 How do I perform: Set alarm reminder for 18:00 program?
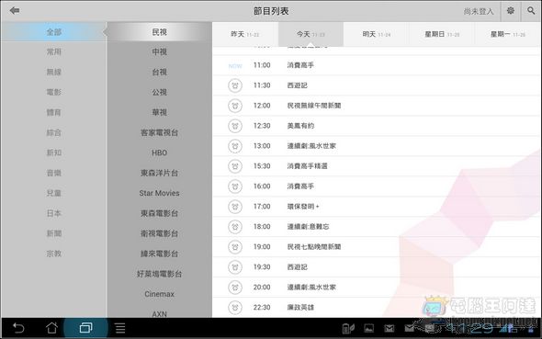click(x=235, y=227)
